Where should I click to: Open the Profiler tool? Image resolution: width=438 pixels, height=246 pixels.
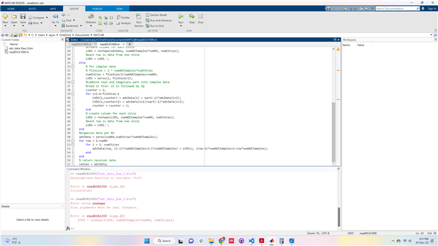pos(123,18)
